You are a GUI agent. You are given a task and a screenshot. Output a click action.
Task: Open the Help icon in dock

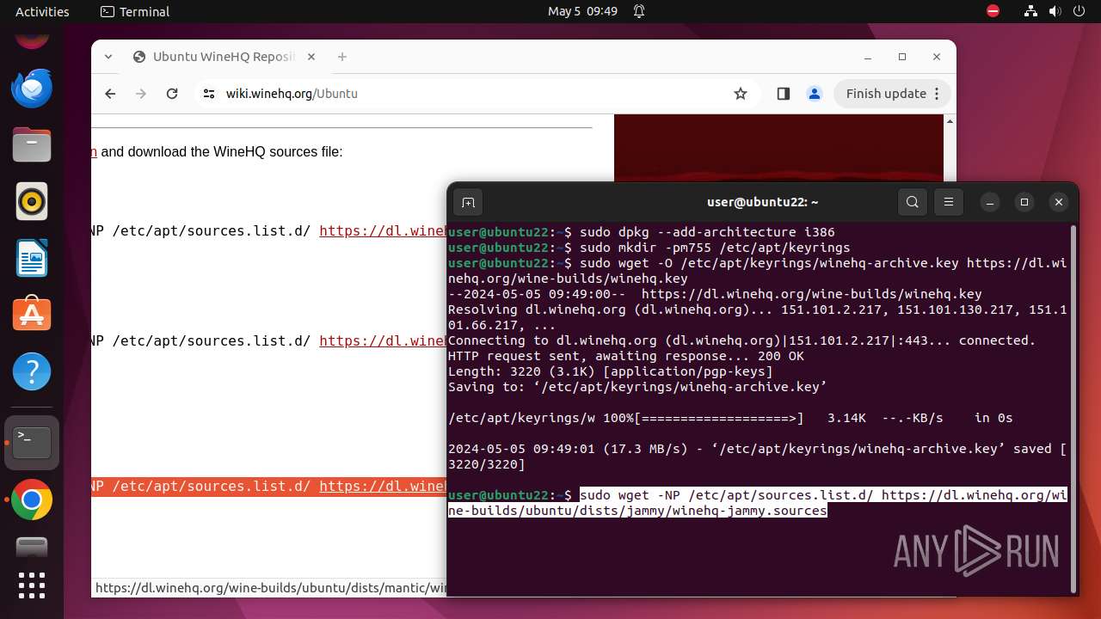pyautogui.click(x=32, y=372)
